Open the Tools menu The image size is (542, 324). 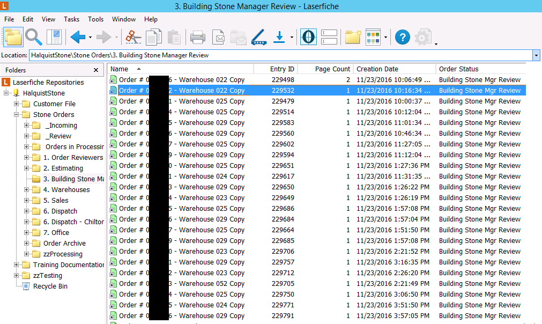(96, 19)
